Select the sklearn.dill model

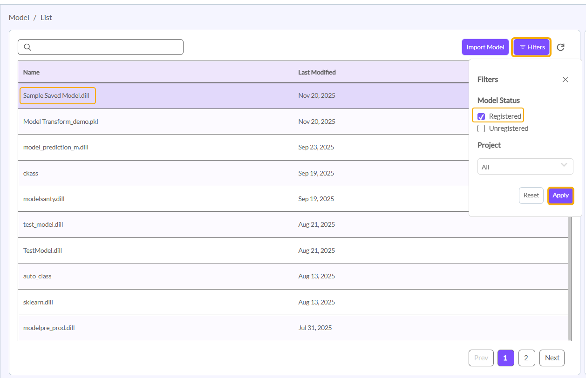[38, 302]
